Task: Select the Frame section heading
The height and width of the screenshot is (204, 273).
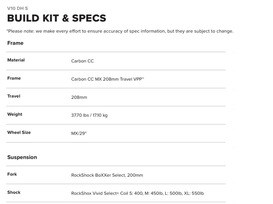Action: tap(15, 43)
